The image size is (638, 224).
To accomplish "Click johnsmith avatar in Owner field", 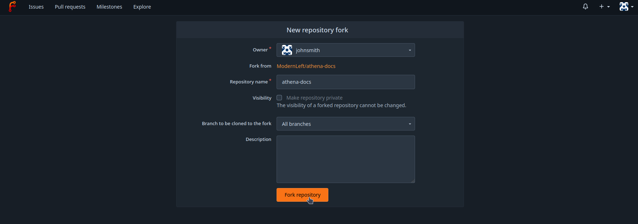I will [287, 50].
